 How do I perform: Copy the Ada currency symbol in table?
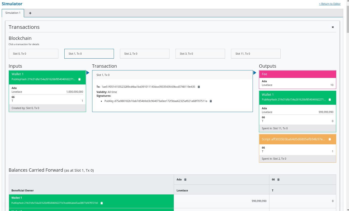[x=185, y=179]
